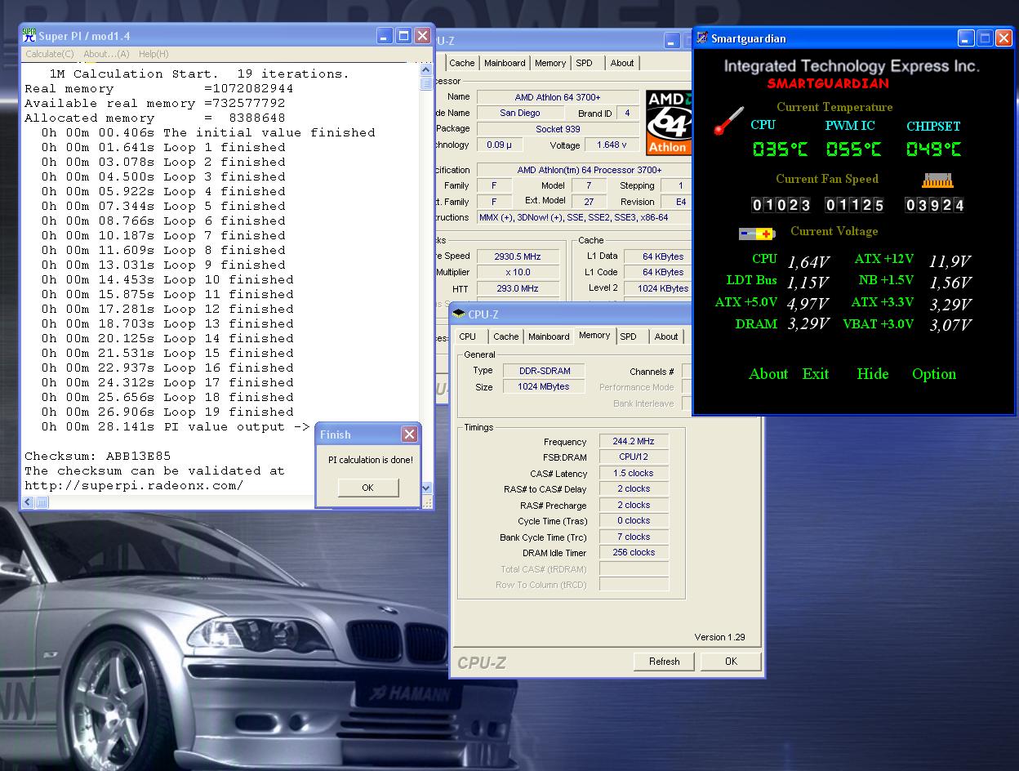
Task: Open the Help(H) menu in Super PI
Action: [x=154, y=54]
